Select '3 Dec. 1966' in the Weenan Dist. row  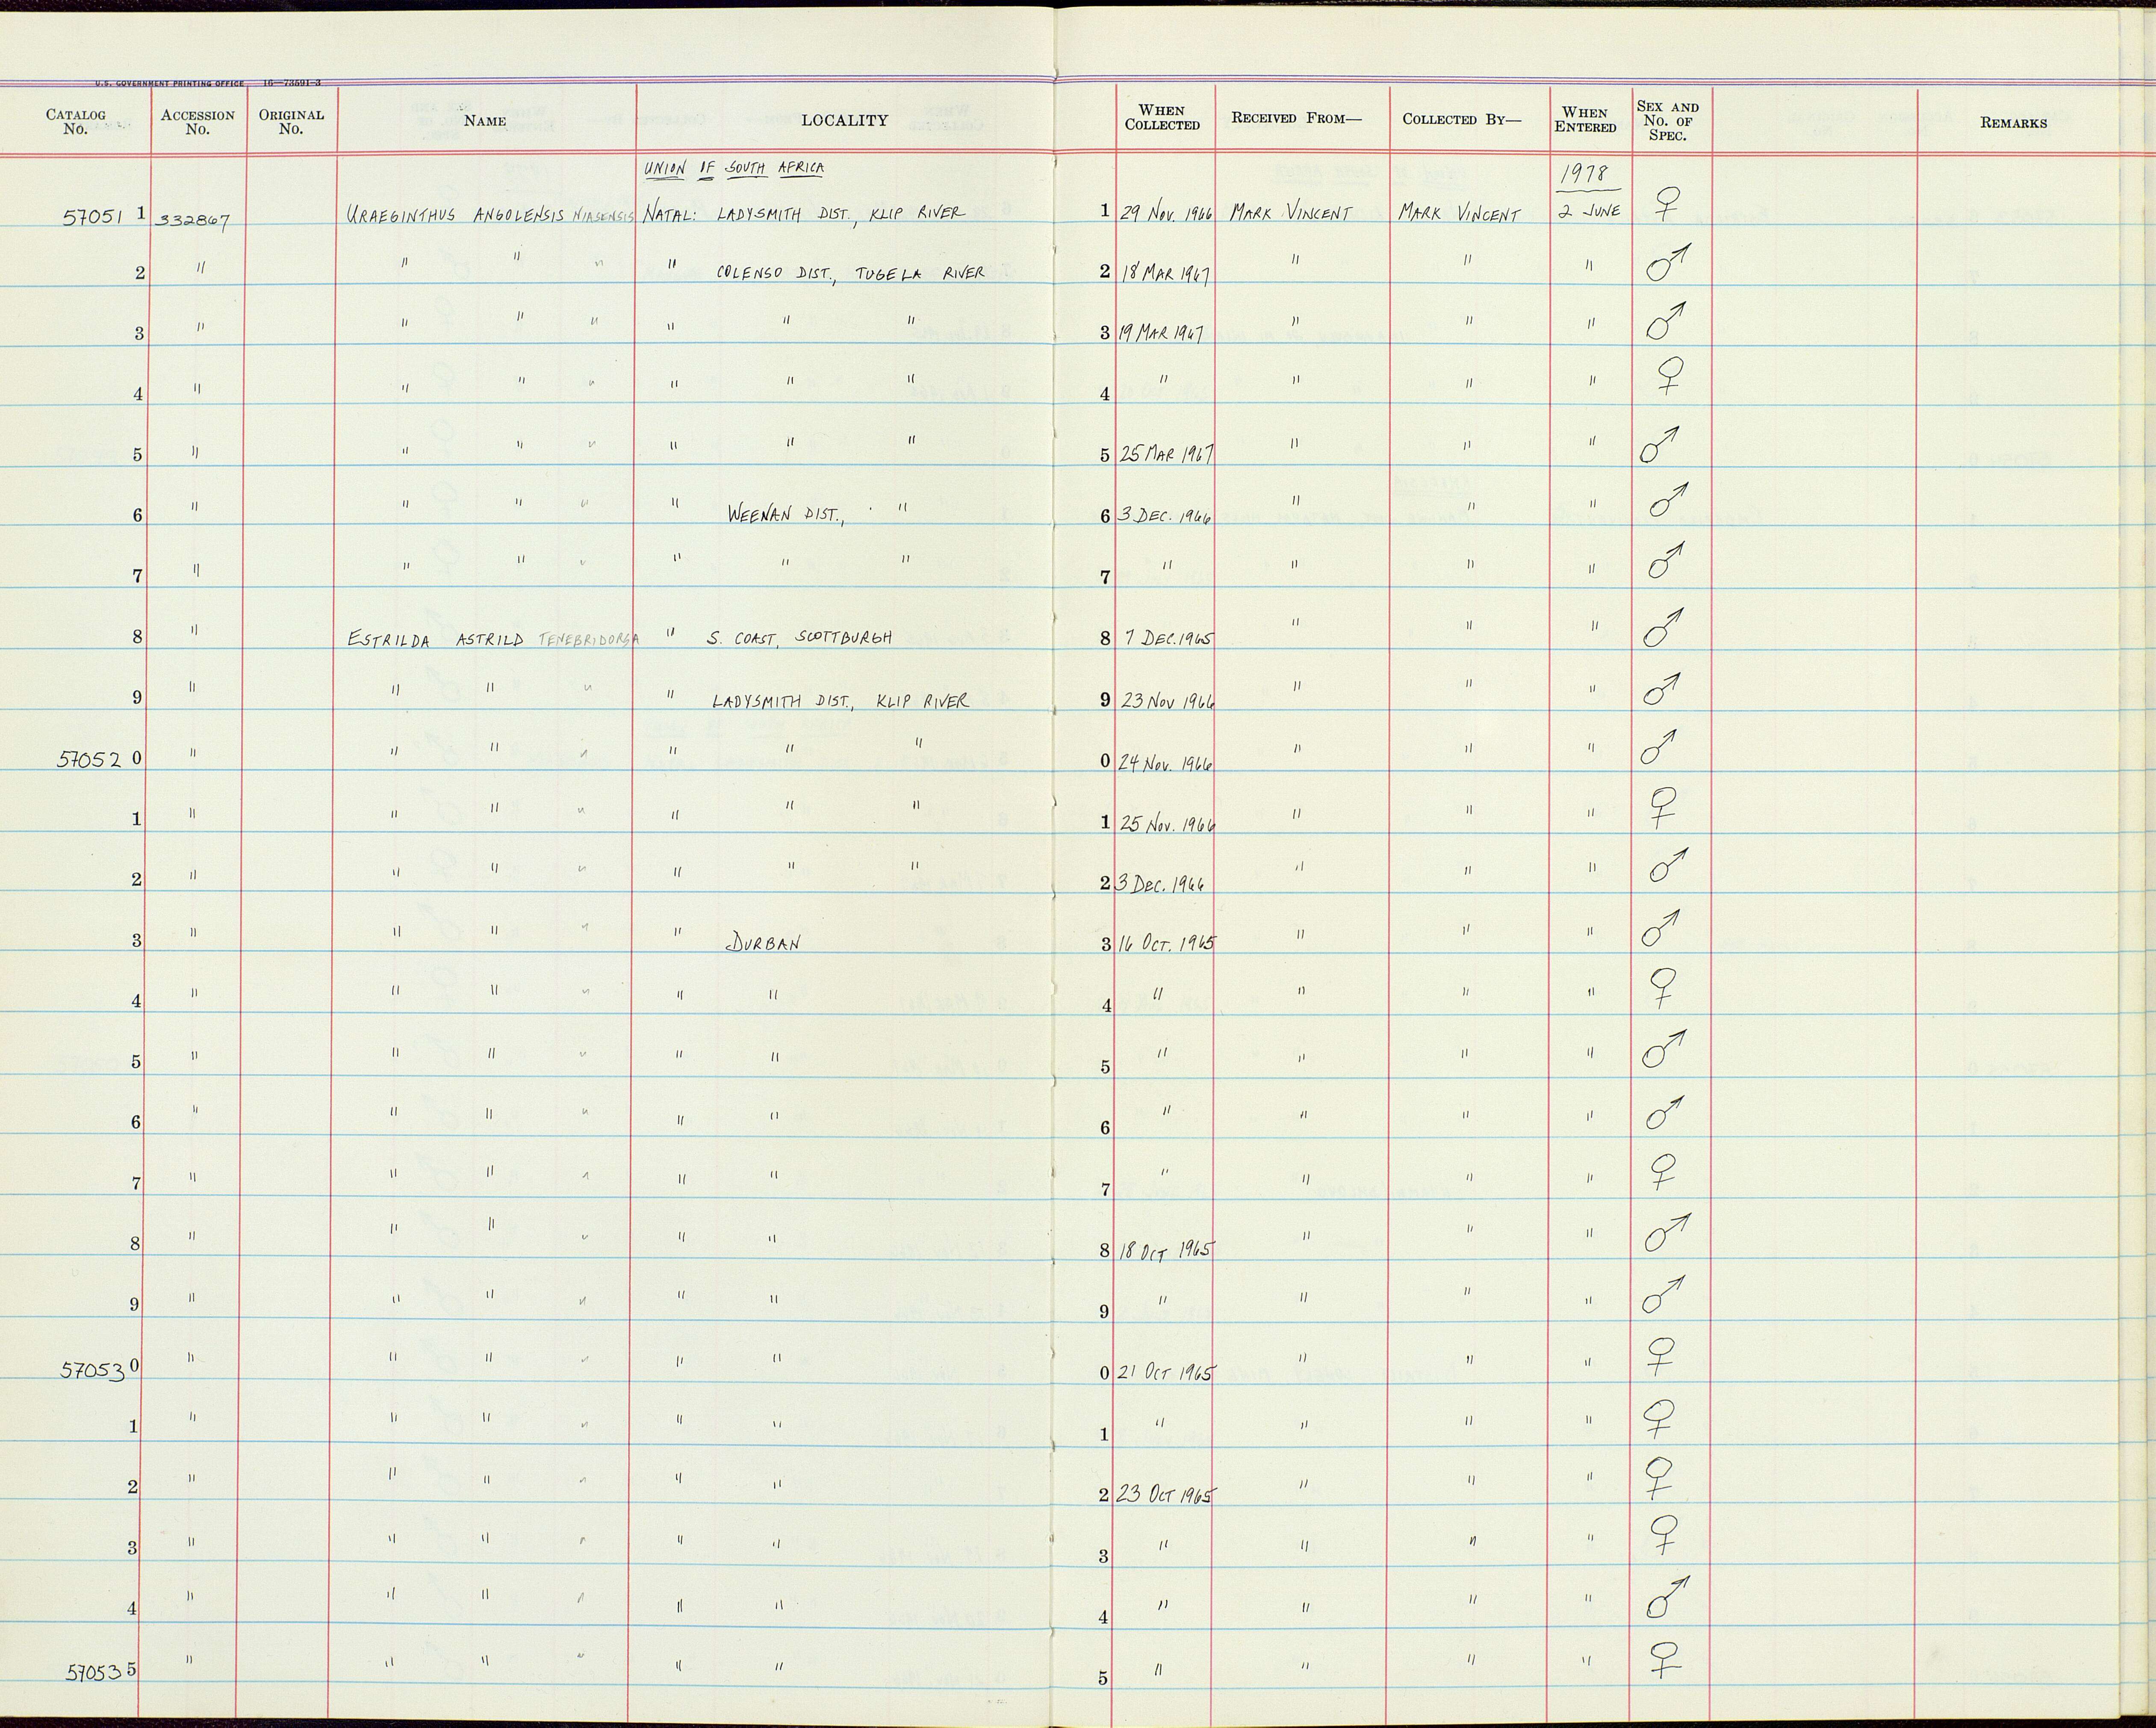(1165, 516)
